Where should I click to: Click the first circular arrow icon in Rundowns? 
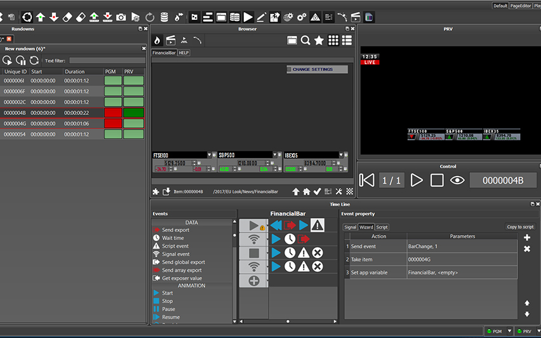(7, 60)
